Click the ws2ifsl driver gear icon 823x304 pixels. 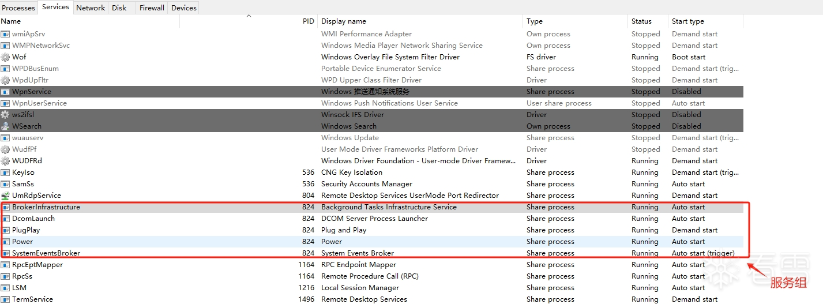(5, 115)
